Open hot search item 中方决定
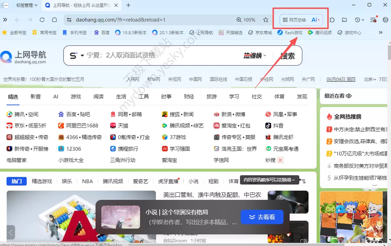This screenshot has height=246, width=391. pyautogui.click(x=356, y=129)
